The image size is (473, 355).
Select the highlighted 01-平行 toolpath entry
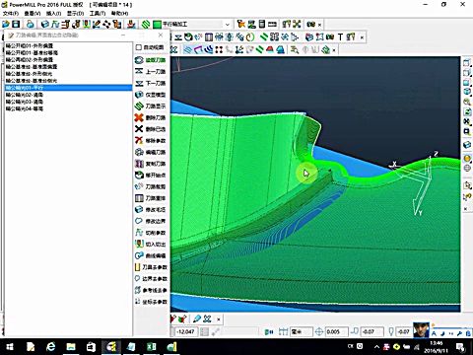point(68,88)
